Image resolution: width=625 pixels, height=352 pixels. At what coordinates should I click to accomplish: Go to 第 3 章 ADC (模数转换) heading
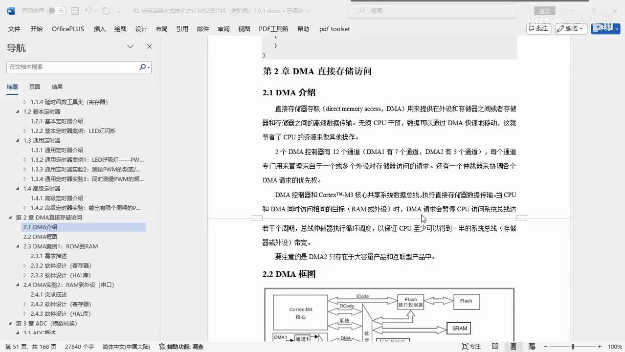(x=46, y=324)
